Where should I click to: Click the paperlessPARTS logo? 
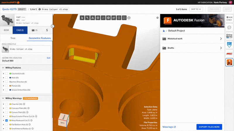point(11,2)
